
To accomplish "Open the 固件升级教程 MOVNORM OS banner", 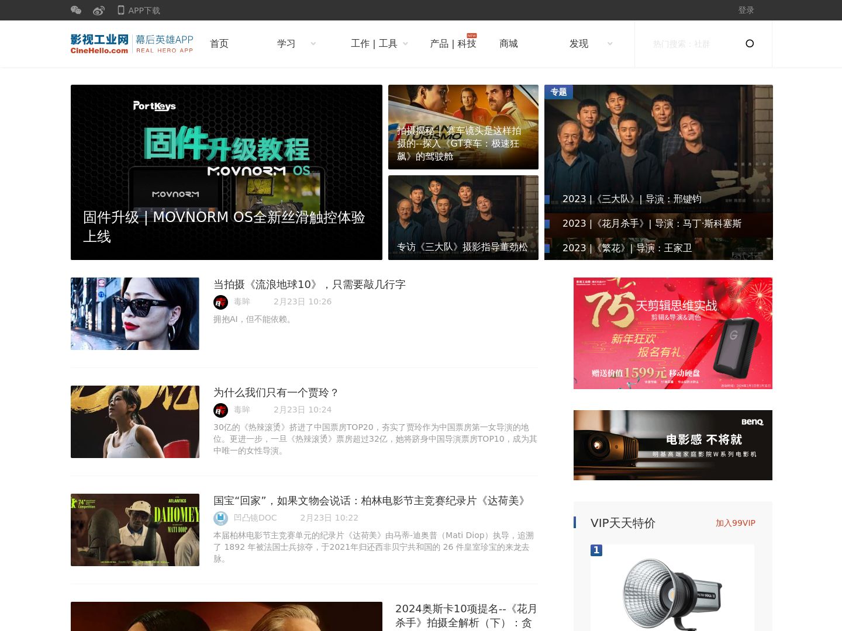I will coord(226,172).
